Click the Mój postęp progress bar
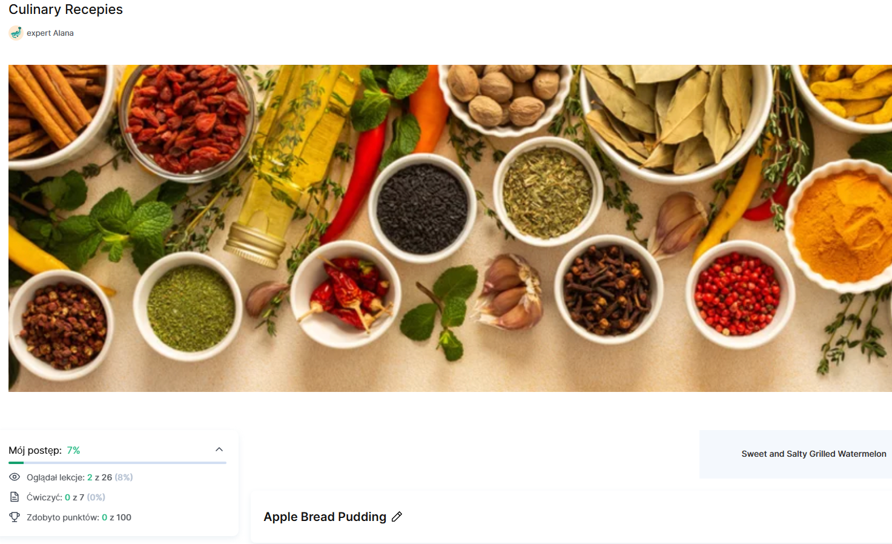The height and width of the screenshot is (544, 892). tap(117, 463)
